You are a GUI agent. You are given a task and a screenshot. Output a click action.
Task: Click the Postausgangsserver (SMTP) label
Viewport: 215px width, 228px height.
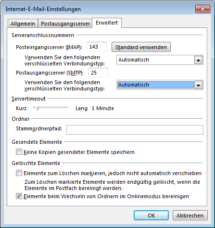[x=50, y=73]
